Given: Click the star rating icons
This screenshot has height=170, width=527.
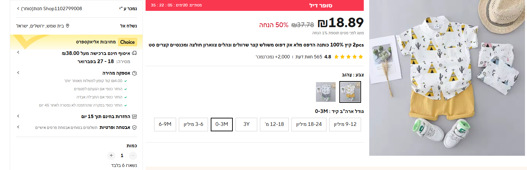Looking at the screenshot, I should [349, 57].
